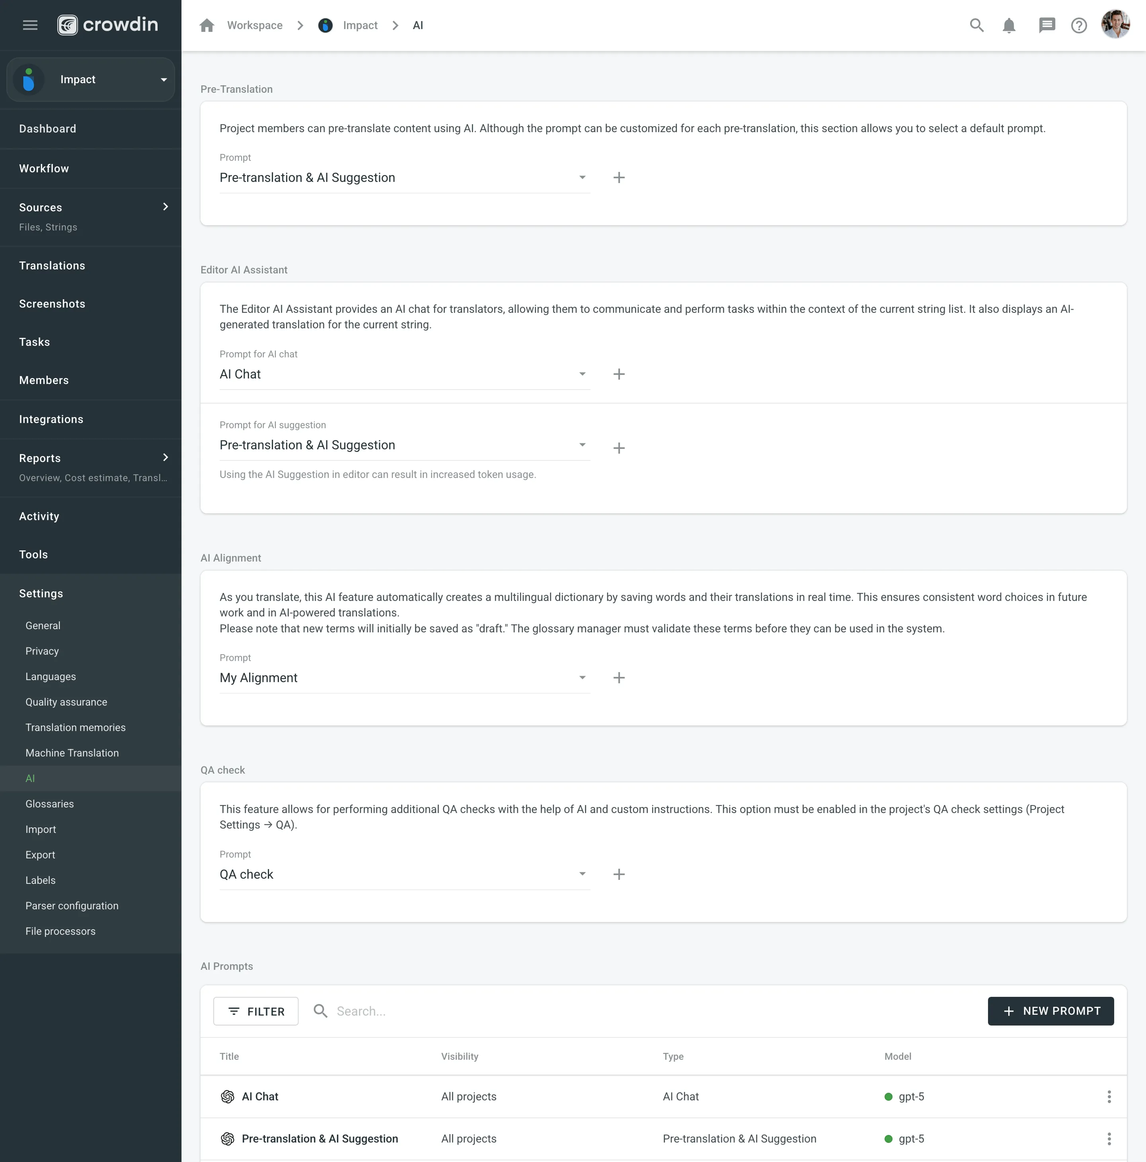1146x1162 pixels.
Task: Click the AI prompts search field
Action: [x=481, y=1011]
